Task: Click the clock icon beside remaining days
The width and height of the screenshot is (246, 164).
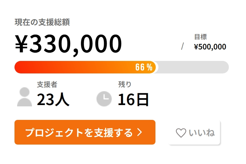Action: click(104, 98)
